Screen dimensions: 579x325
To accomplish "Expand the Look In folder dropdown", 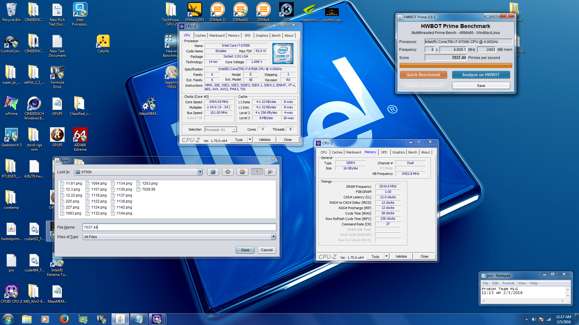I will pos(200,172).
